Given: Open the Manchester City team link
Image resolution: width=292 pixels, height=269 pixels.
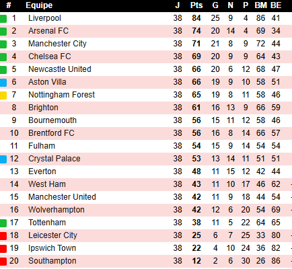Looking at the screenshot, I should click(57, 44).
